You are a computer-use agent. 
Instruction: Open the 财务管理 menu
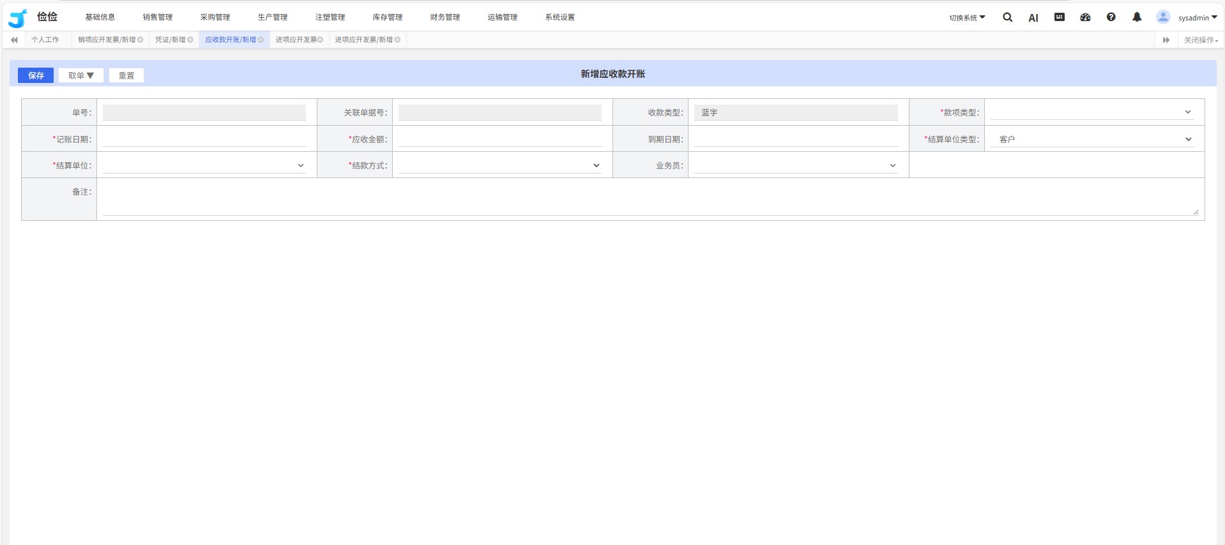(x=445, y=17)
